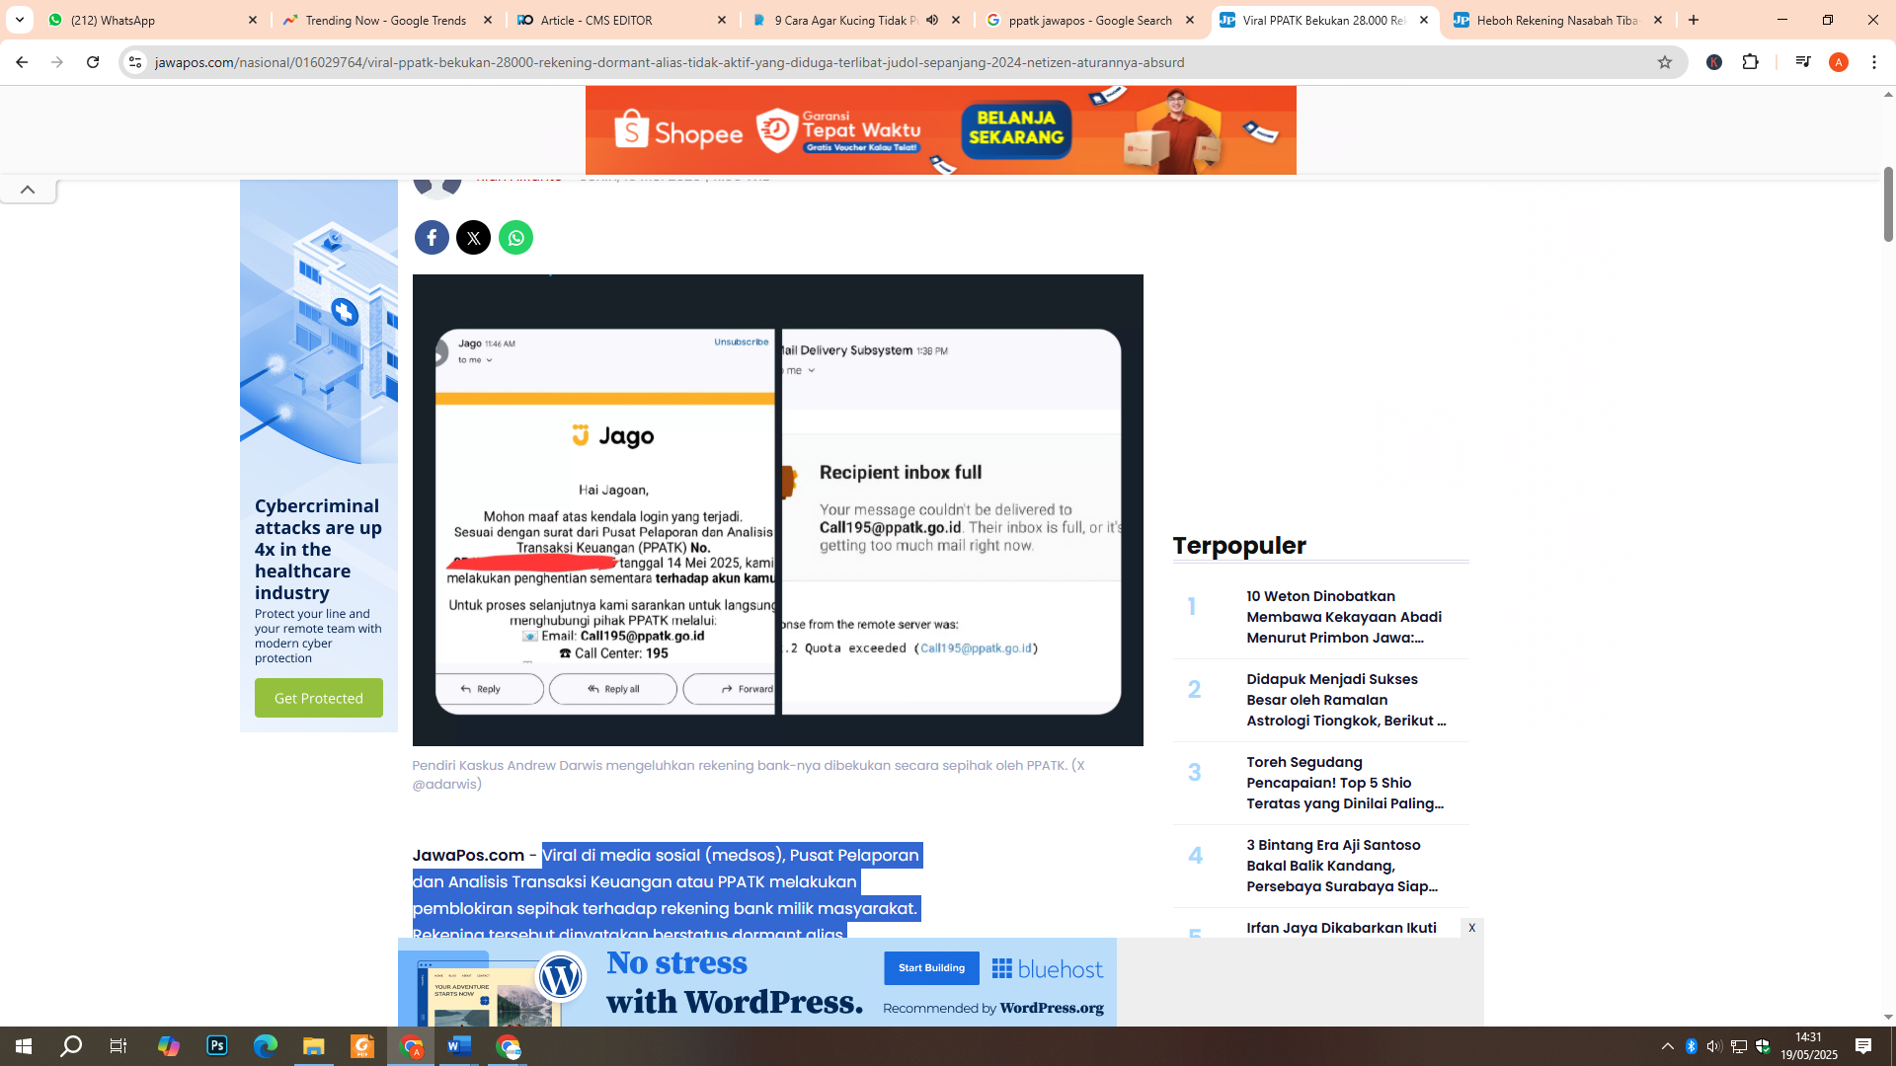Collapse the top ad banner chevron
Screen dimensions: 1896x1066
[28, 190]
